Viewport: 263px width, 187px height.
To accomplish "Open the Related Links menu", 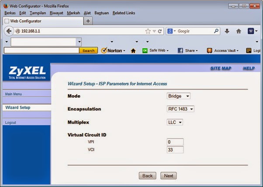I will [124, 13].
